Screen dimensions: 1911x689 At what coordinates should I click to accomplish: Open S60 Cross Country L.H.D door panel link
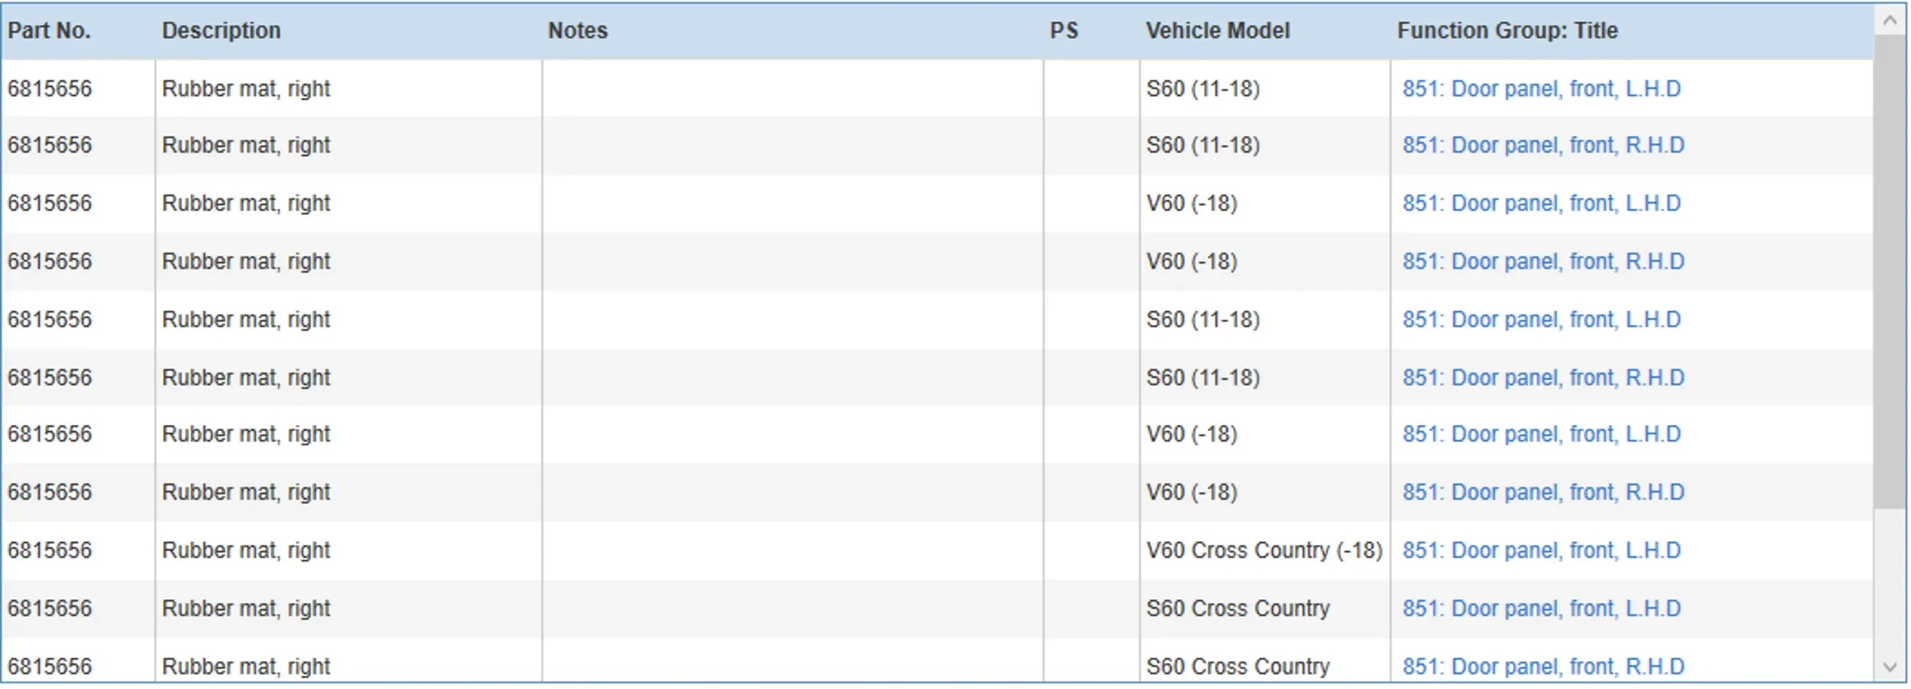tap(1541, 609)
